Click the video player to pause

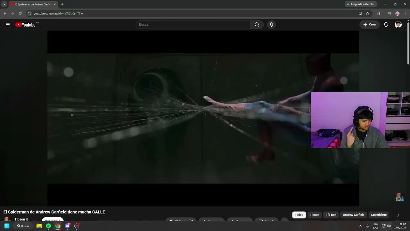pos(203,118)
